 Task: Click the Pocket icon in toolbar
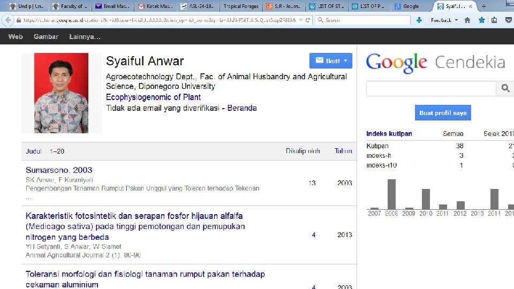coord(509,20)
